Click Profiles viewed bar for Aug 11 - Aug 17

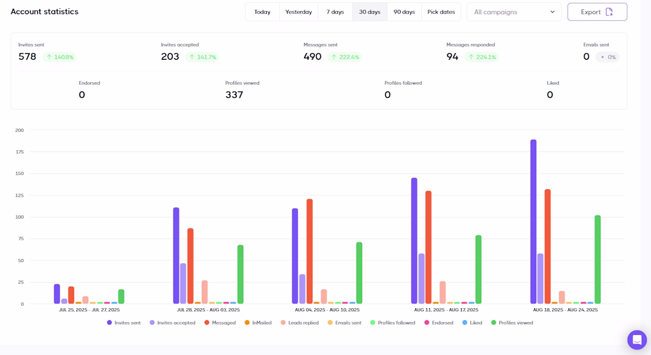pos(478,269)
